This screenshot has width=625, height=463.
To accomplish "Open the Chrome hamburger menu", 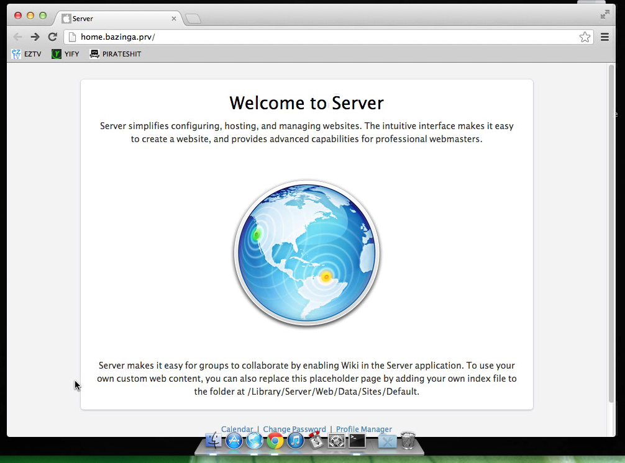I will tap(604, 37).
